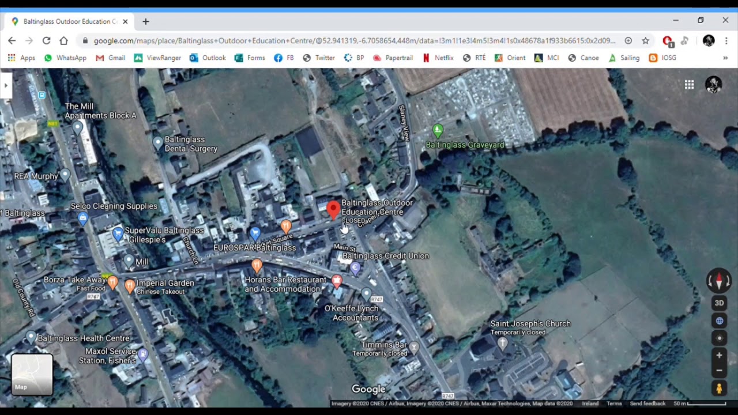
Task: Show more bookmarks chevron
Action: [x=725, y=58]
